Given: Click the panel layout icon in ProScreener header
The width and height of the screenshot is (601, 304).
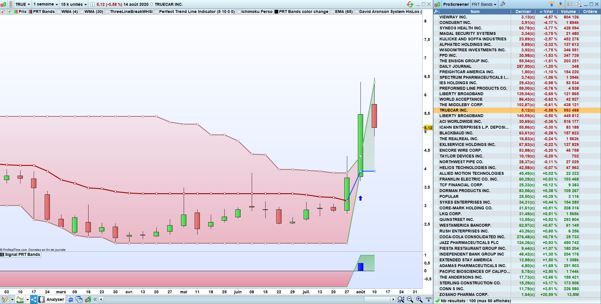Looking at the screenshot, I should click(570, 4).
